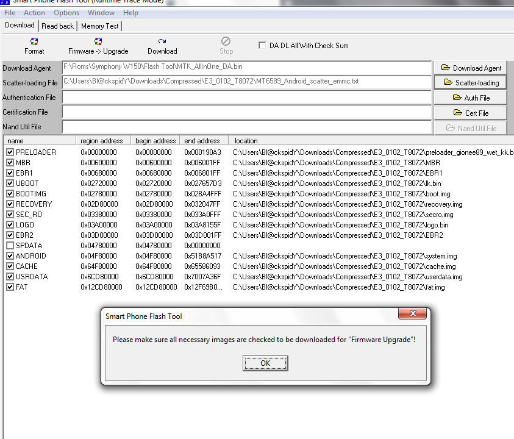Open the Action menu
Viewport: 514px width, 439px height.
(x=34, y=13)
